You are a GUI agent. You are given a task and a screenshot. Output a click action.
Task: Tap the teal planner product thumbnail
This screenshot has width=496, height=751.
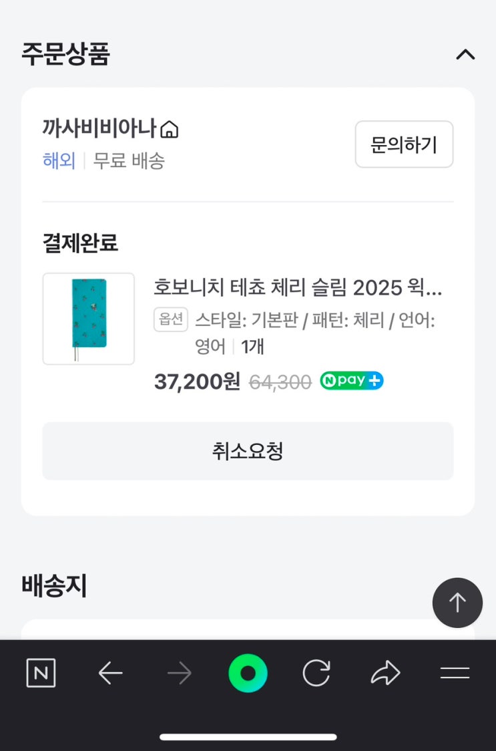tap(88, 319)
